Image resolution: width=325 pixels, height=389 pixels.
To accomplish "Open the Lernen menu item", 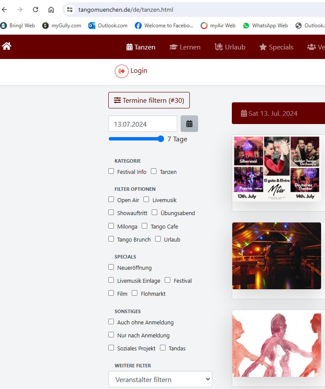I will [185, 47].
